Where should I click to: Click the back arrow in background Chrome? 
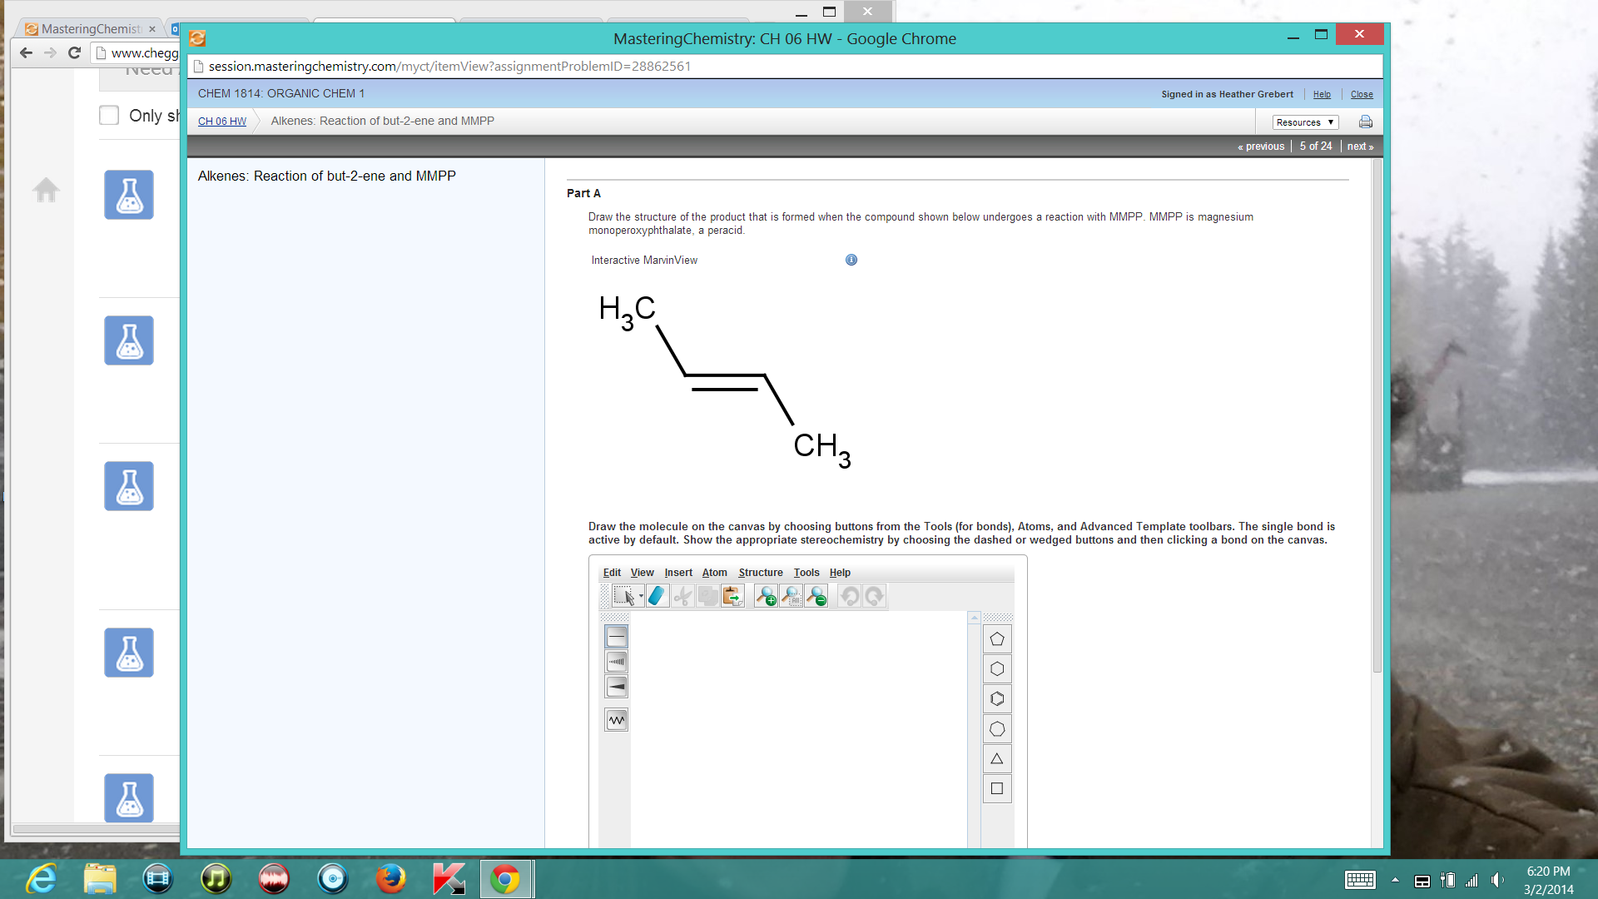[x=26, y=52]
